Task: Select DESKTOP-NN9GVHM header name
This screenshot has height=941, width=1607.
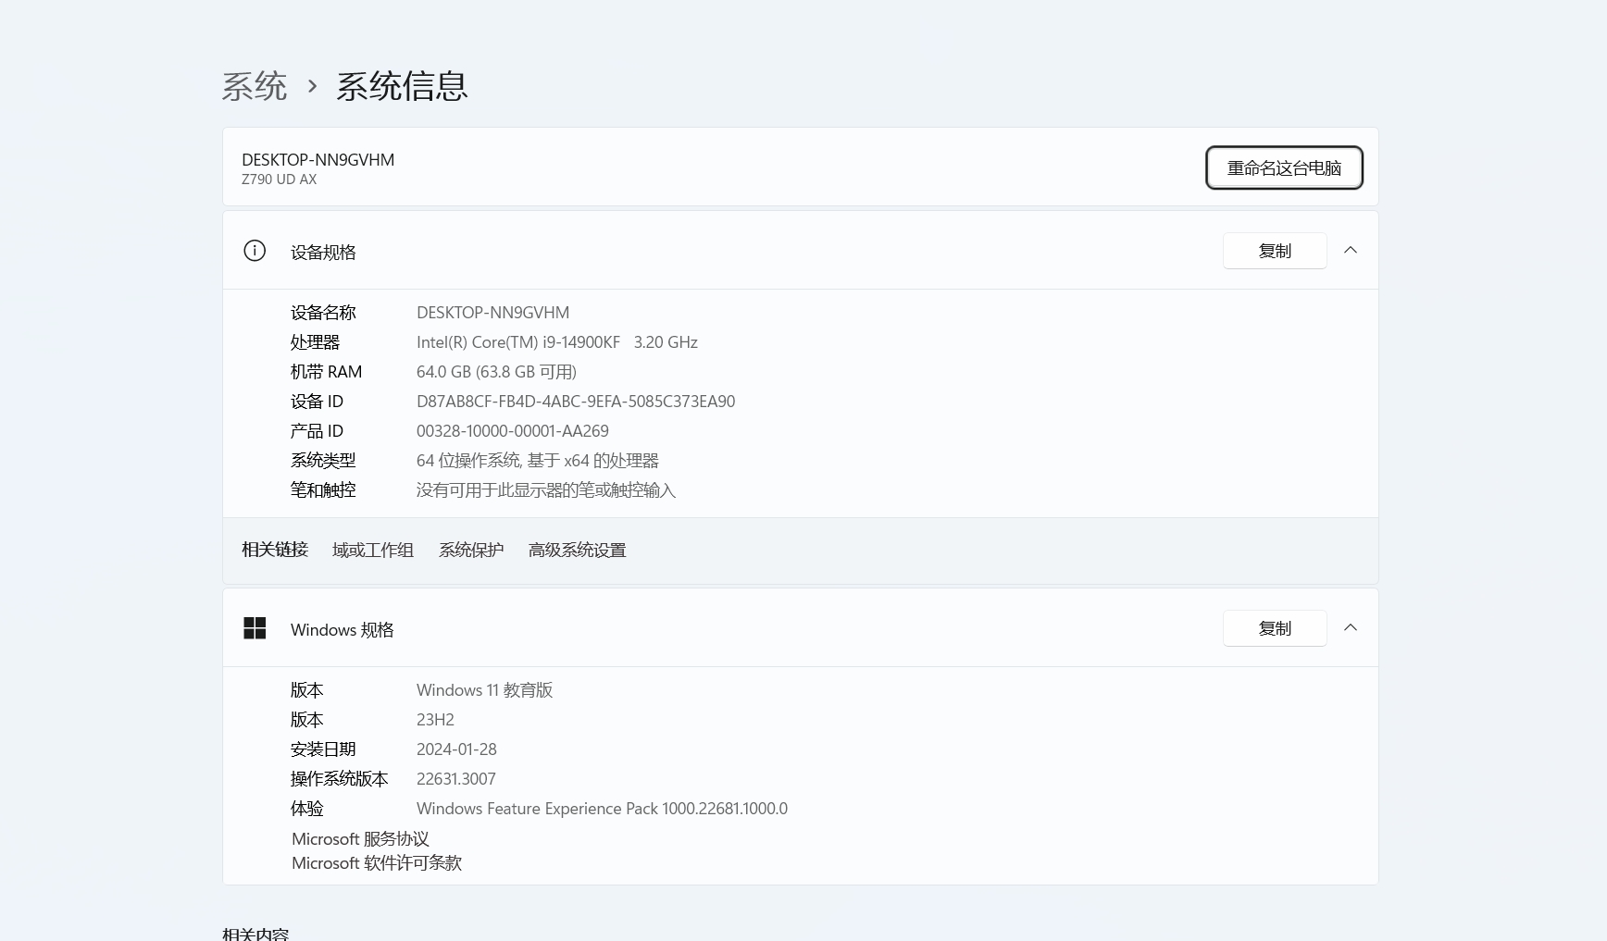Action: (318, 159)
